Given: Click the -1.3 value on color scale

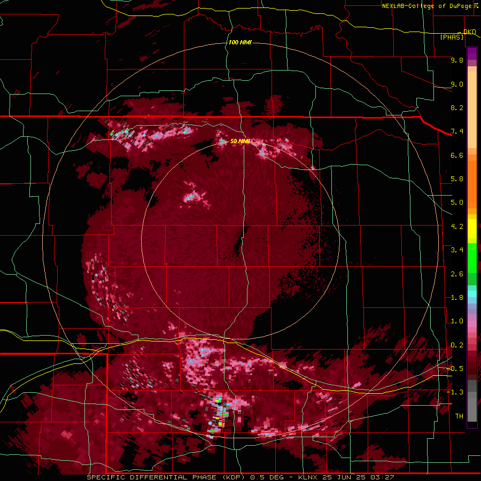Looking at the screenshot, I should pyautogui.click(x=455, y=392).
